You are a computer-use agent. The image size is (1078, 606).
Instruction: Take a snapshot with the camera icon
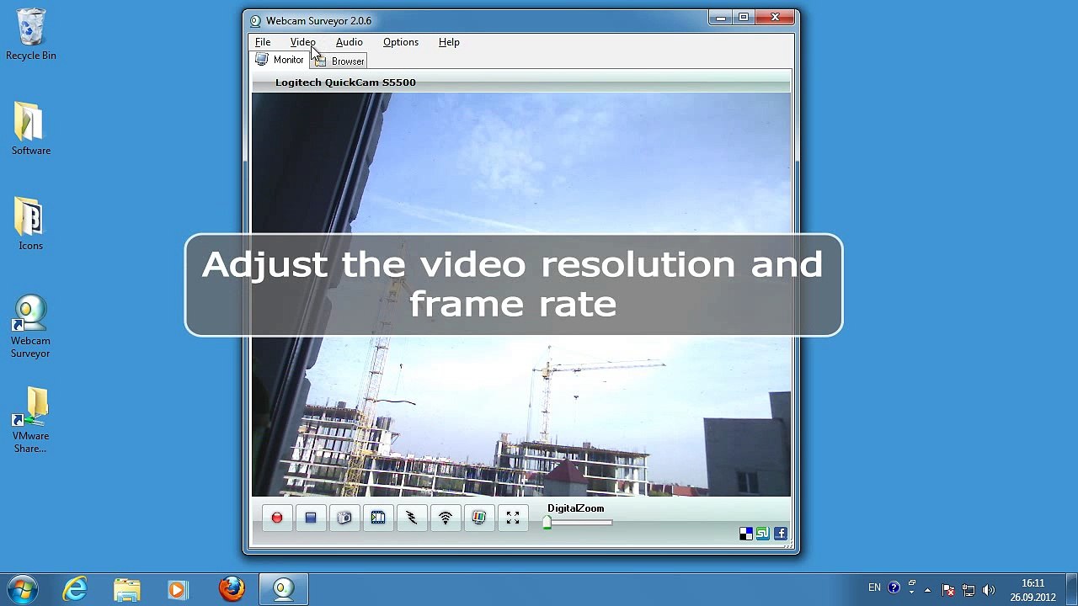344,518
